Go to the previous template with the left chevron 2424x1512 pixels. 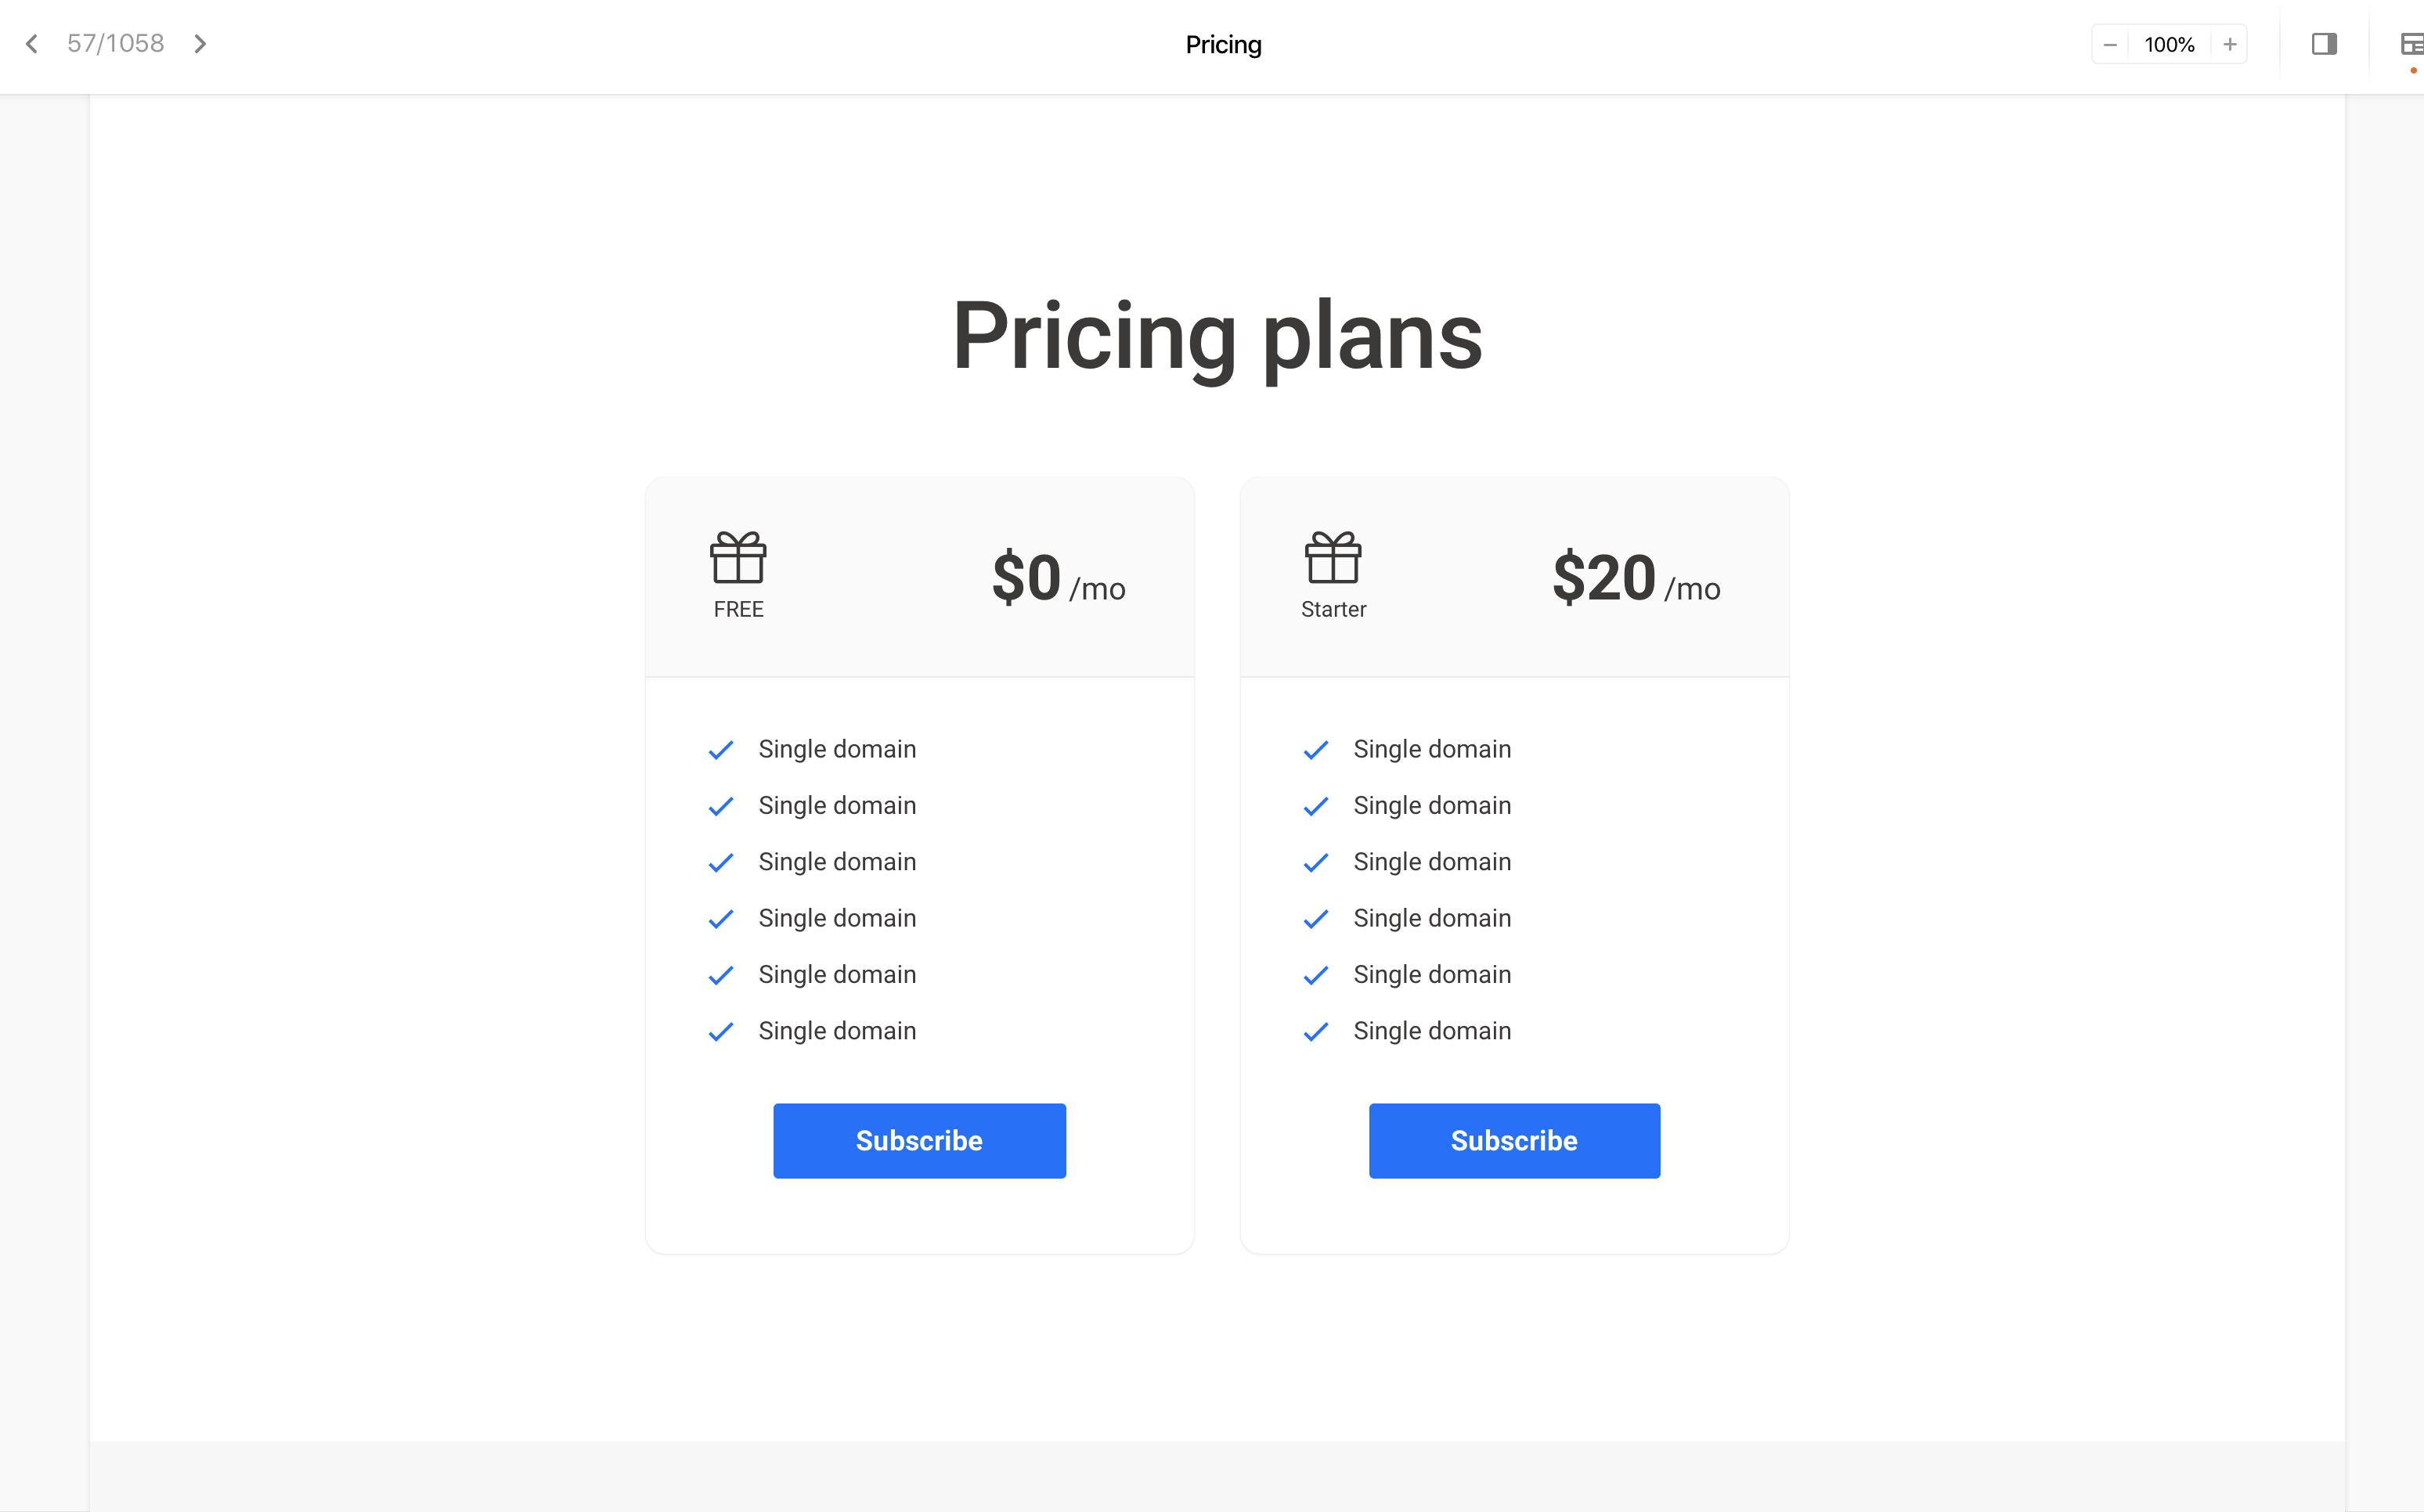(x=32, y=44)
